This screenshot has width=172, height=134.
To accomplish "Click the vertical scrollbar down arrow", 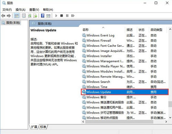I will (170, 117).
